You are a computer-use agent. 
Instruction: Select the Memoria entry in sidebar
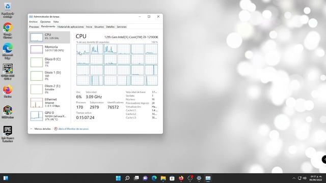49,49
